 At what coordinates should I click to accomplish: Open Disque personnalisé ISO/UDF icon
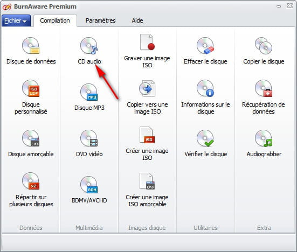point(31,88)
